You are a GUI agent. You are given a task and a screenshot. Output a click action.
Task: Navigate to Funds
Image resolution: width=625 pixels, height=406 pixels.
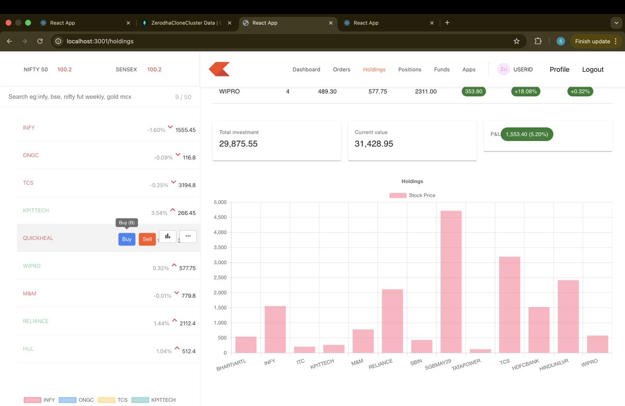[x=442, y=69]
